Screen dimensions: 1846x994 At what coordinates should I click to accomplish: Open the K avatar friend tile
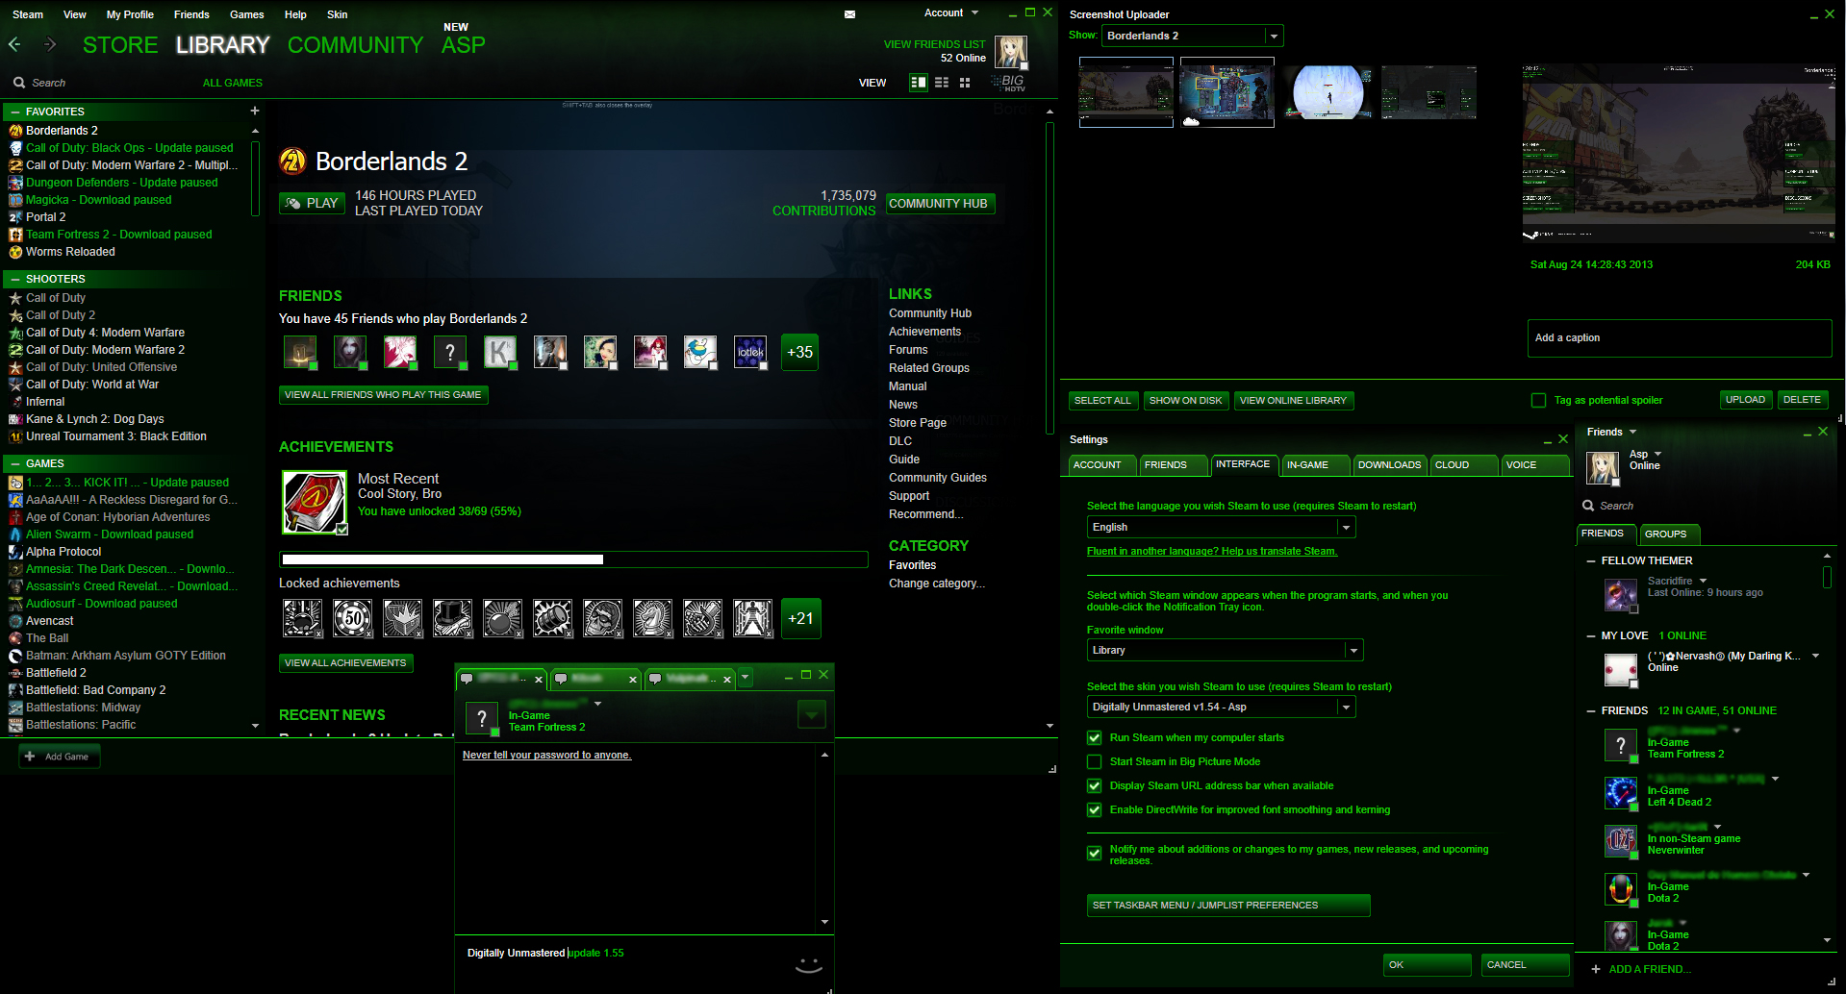point(500,352)
